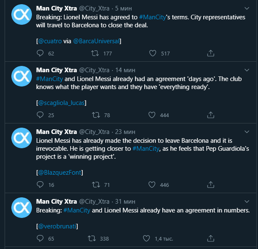Retweet the tweet citing @BarcaUniversal

pyautogui.click(x=95, y=53)
